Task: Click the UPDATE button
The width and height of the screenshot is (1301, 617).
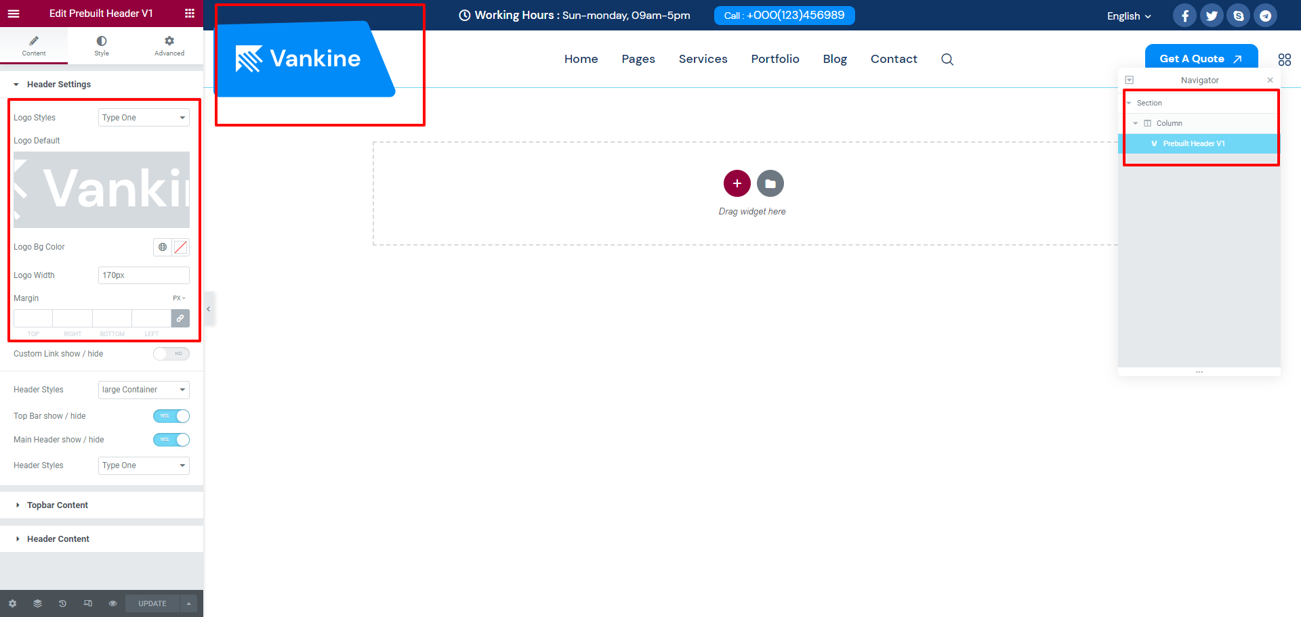Action: pyautogui.click(x=152, y=603)
